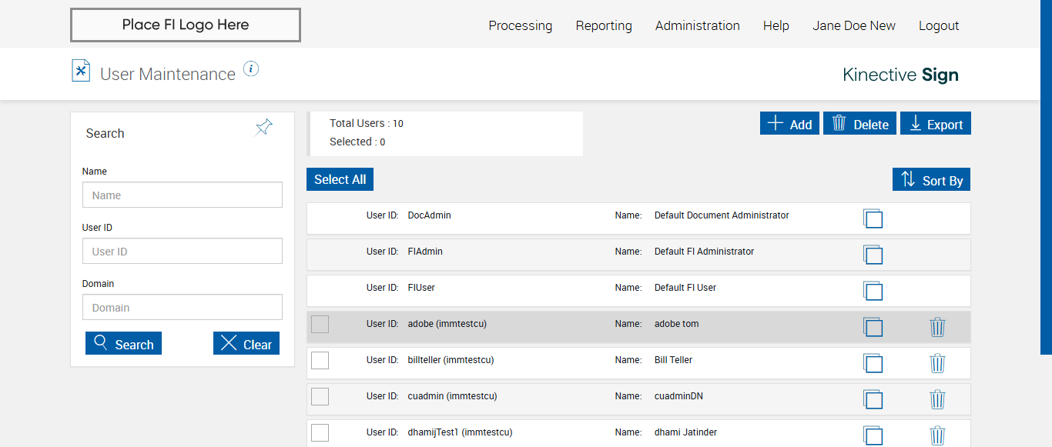Open the Sort By options
The image size is (1052, 447).
click(x=931, y=180)
